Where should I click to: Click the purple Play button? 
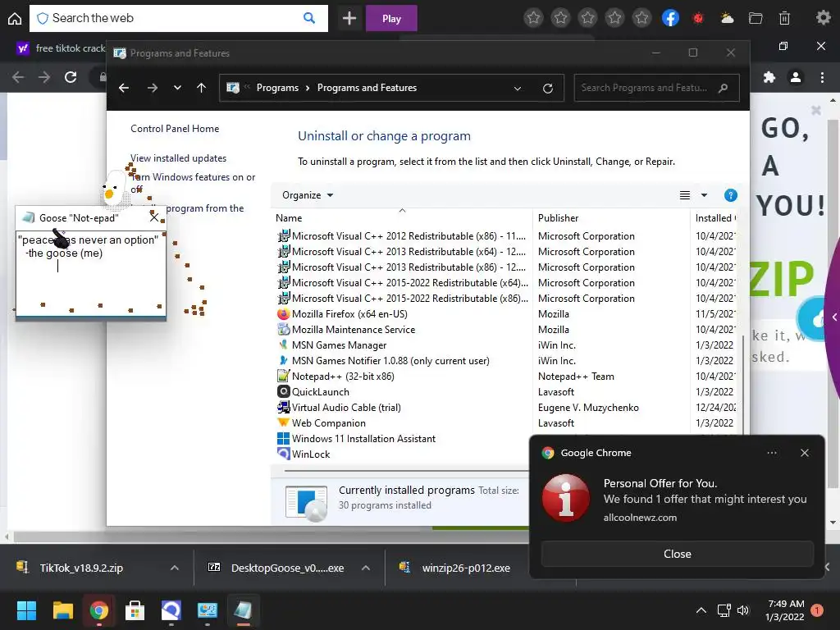[x=391, y=19]
